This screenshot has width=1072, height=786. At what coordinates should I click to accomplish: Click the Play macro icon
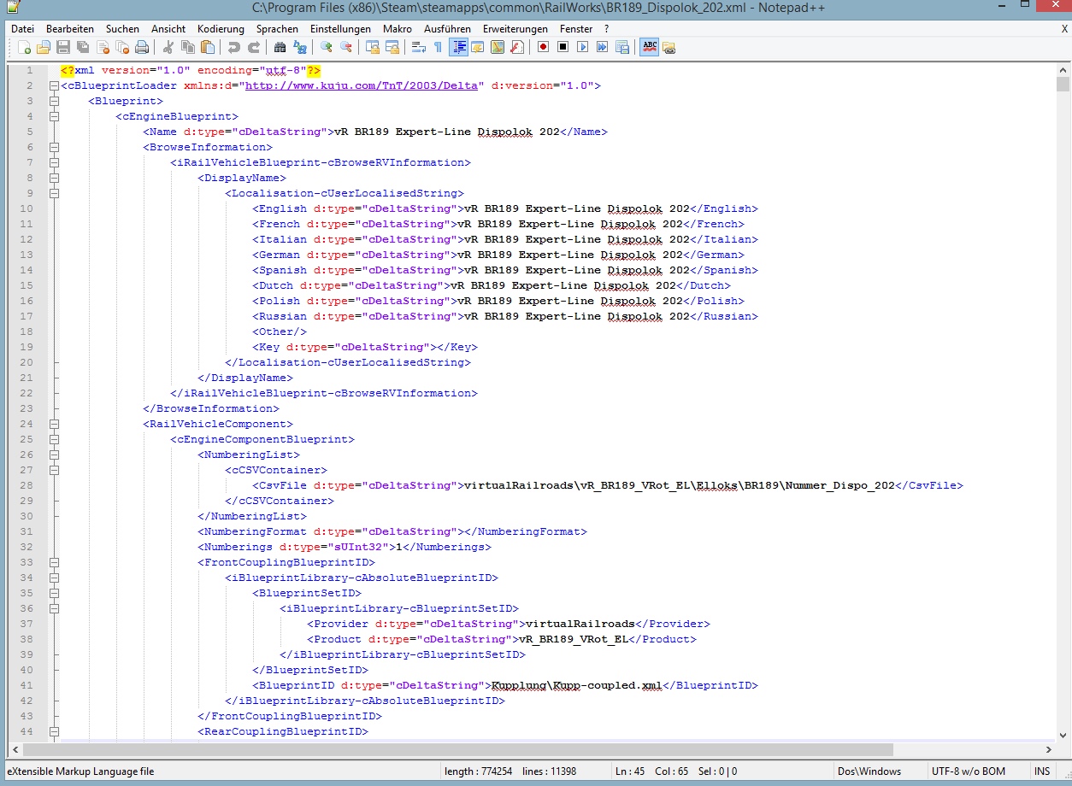pyautogui.click(x=582, y=47)
